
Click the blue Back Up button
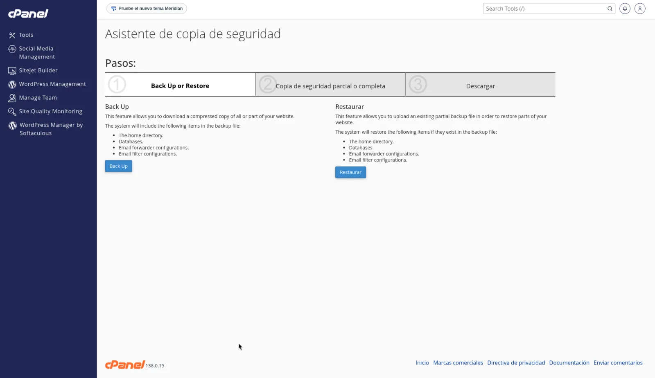(x=118, y=166)
